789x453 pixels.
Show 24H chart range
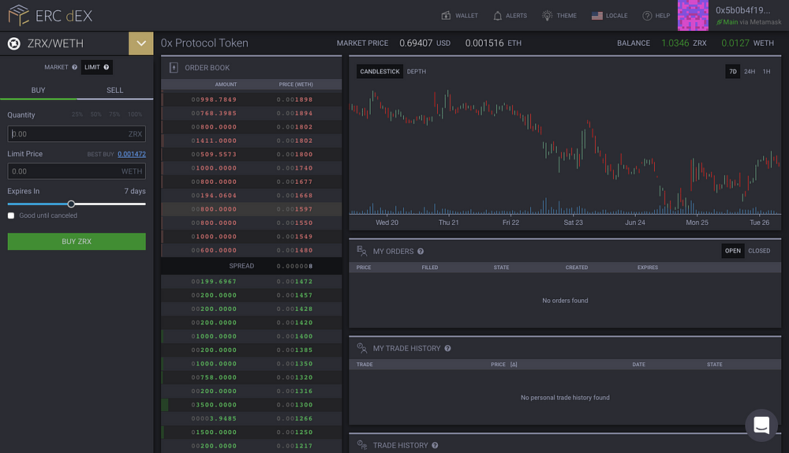[x=750, y=72]
